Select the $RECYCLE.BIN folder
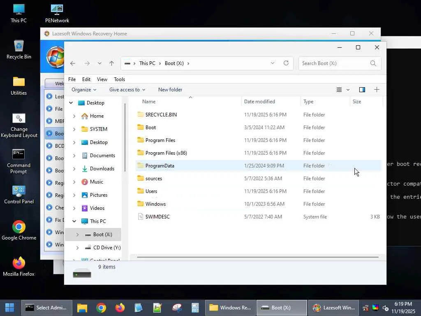This screenshot has width=421, height=316. click(258, 115)
